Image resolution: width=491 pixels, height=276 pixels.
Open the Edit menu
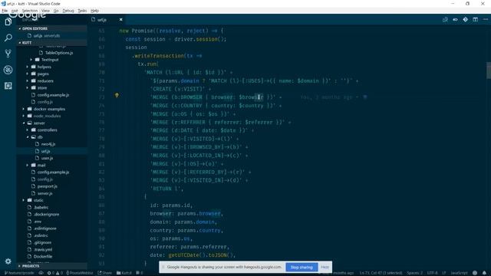coord(15,11)
